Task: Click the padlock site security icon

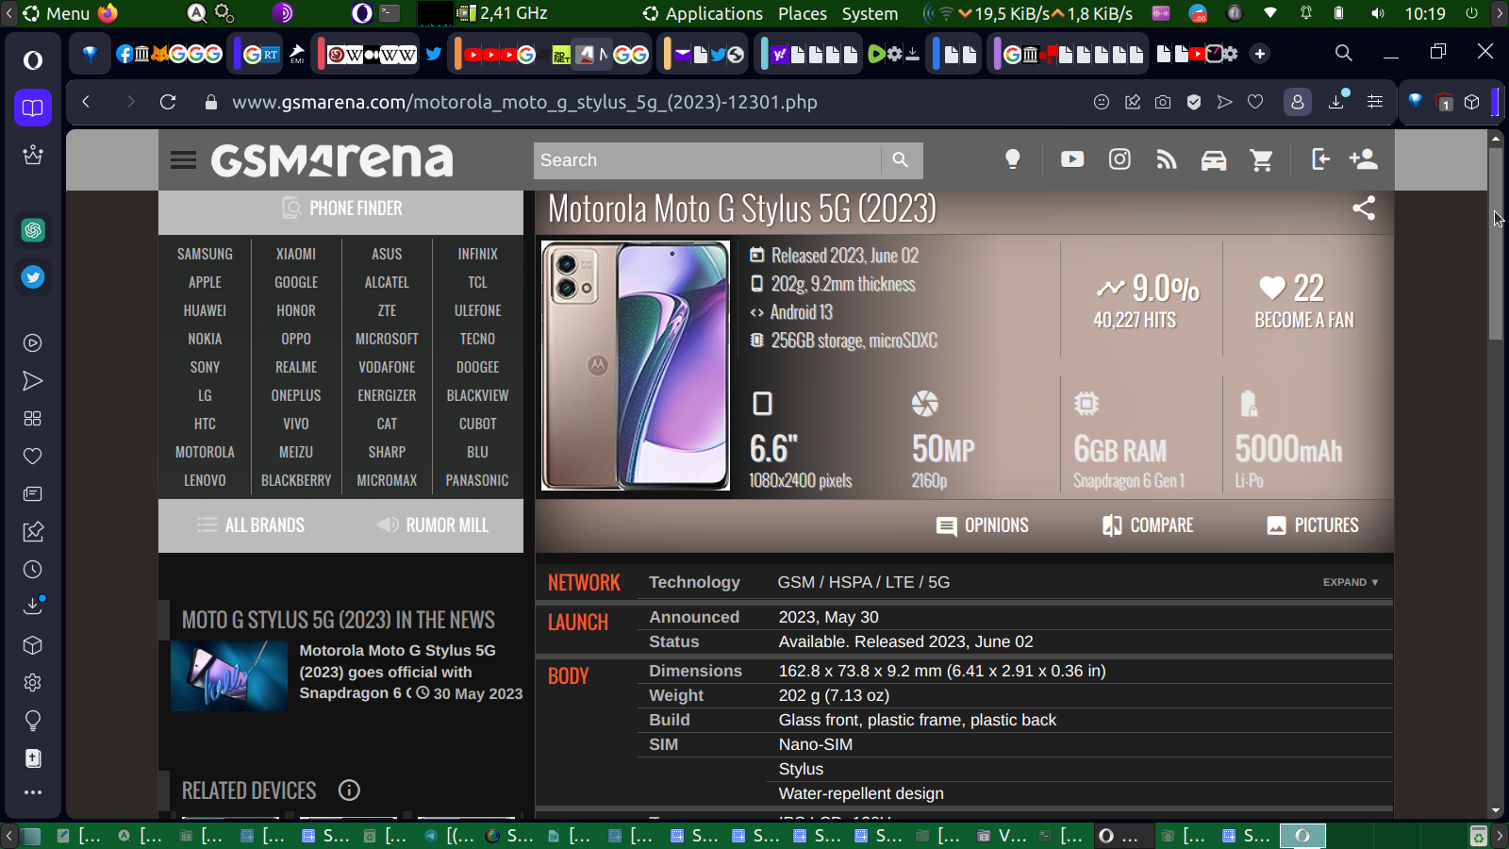Action: [211, 102]
